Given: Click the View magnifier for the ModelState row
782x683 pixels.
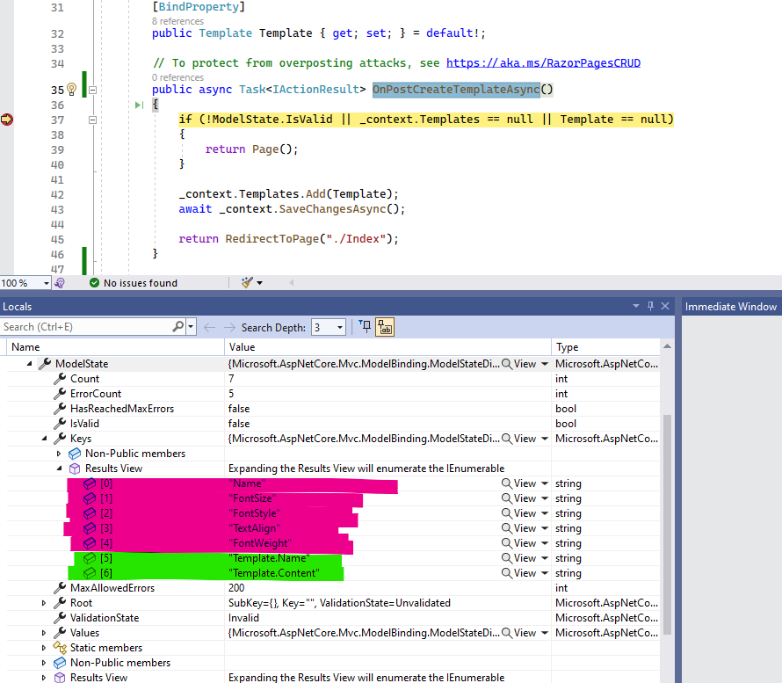Looking at the screenshot, I should 507,364.
